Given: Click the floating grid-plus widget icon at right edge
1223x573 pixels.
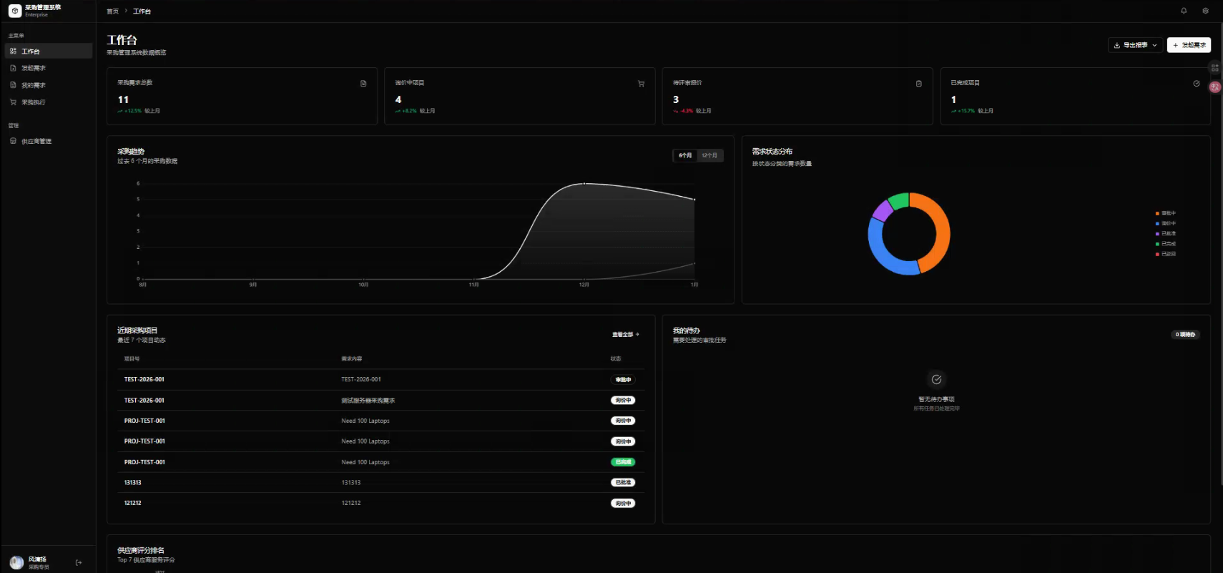Looking at the screenshot, I should click(x=1214, y=68).
